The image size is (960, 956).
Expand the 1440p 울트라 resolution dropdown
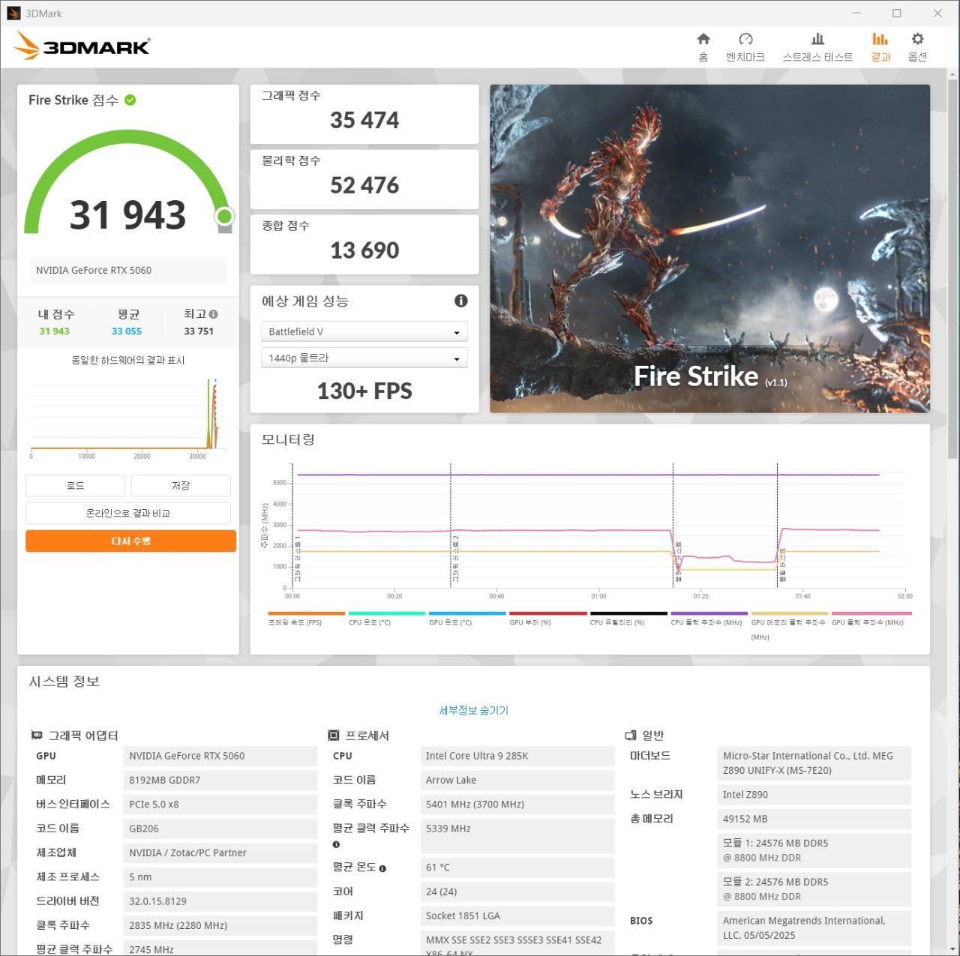[364, 358]
